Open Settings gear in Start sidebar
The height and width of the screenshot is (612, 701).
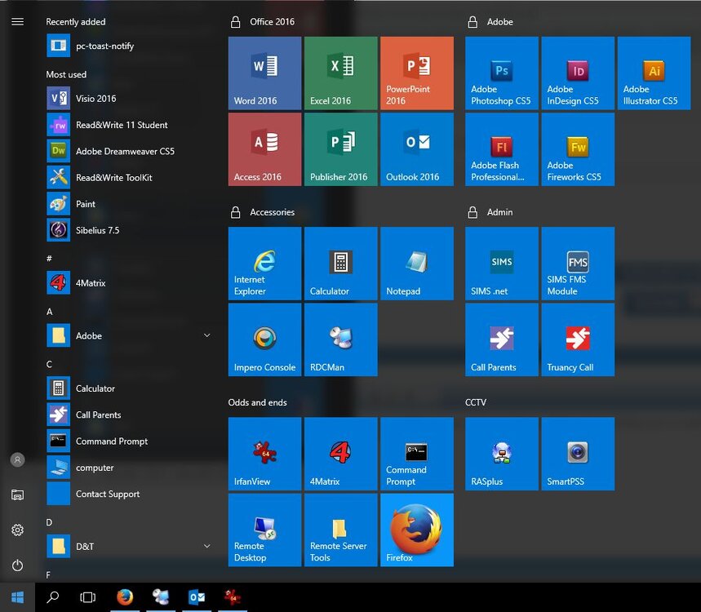tap(17, 530)
